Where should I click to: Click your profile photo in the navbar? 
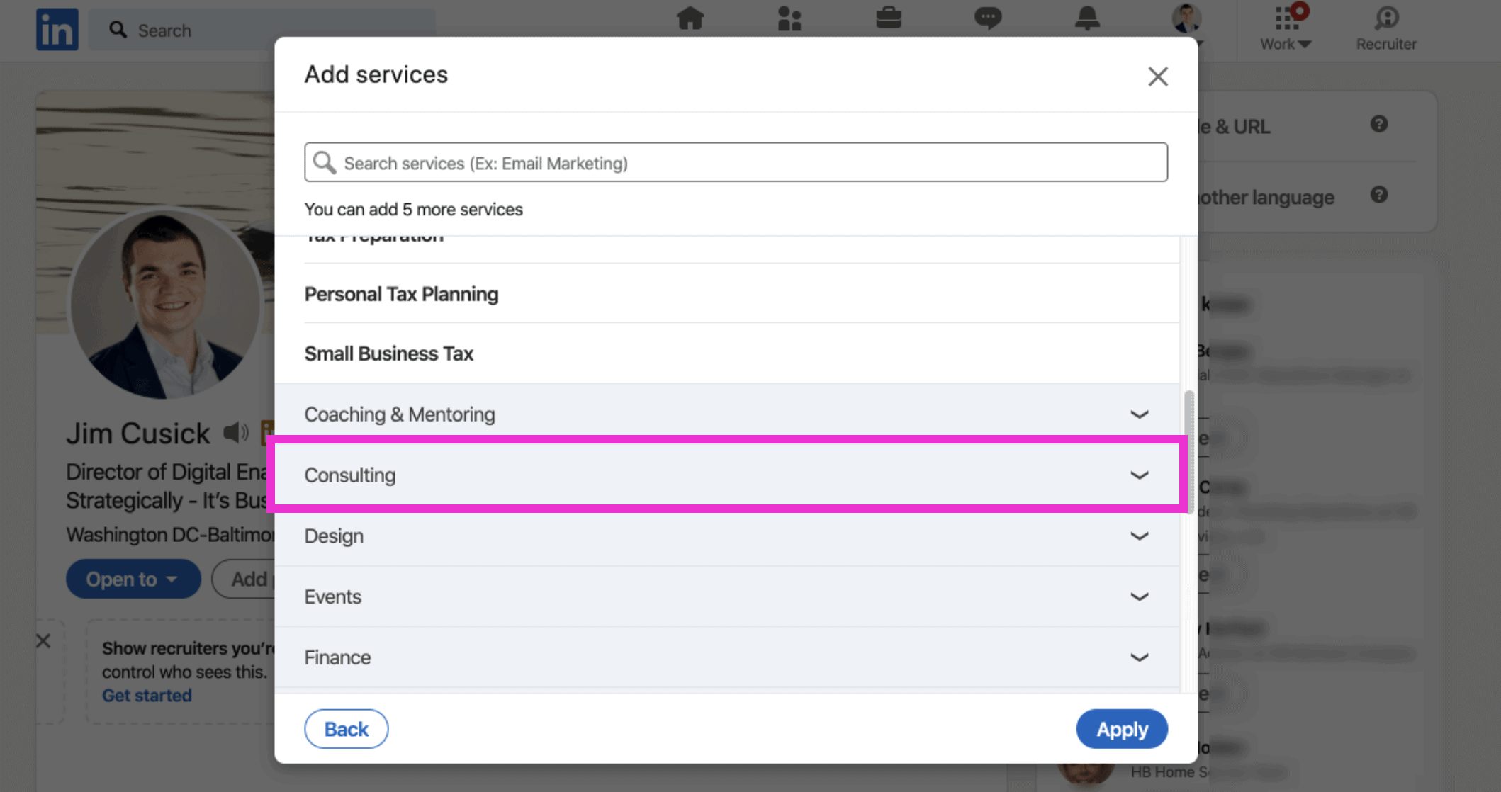click(x=1186, y=19)
